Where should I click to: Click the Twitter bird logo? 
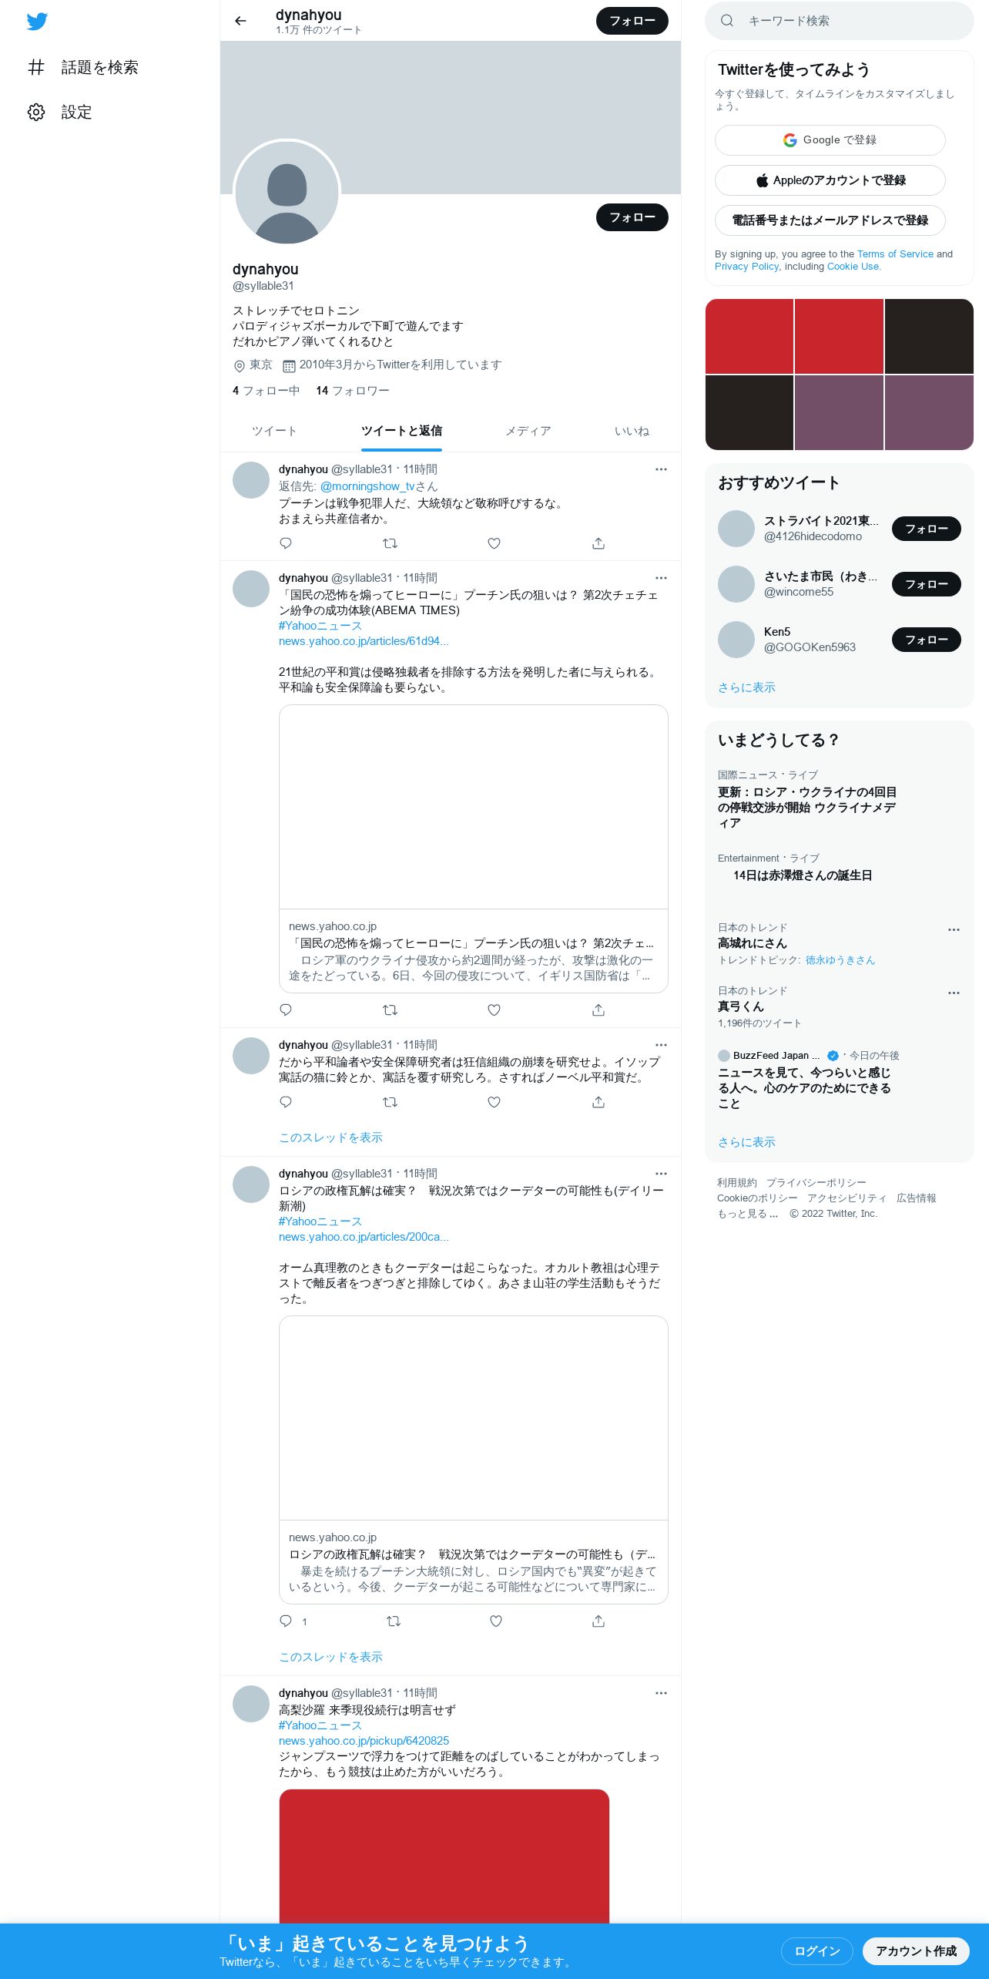(37, 22)
